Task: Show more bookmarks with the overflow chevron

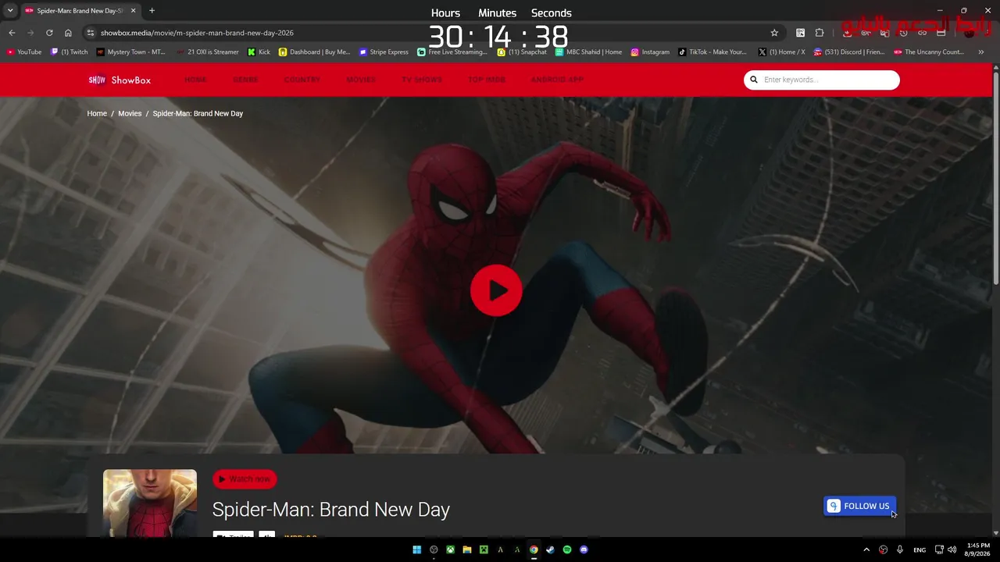Action: pyautogui.click(x=980, y=52)
